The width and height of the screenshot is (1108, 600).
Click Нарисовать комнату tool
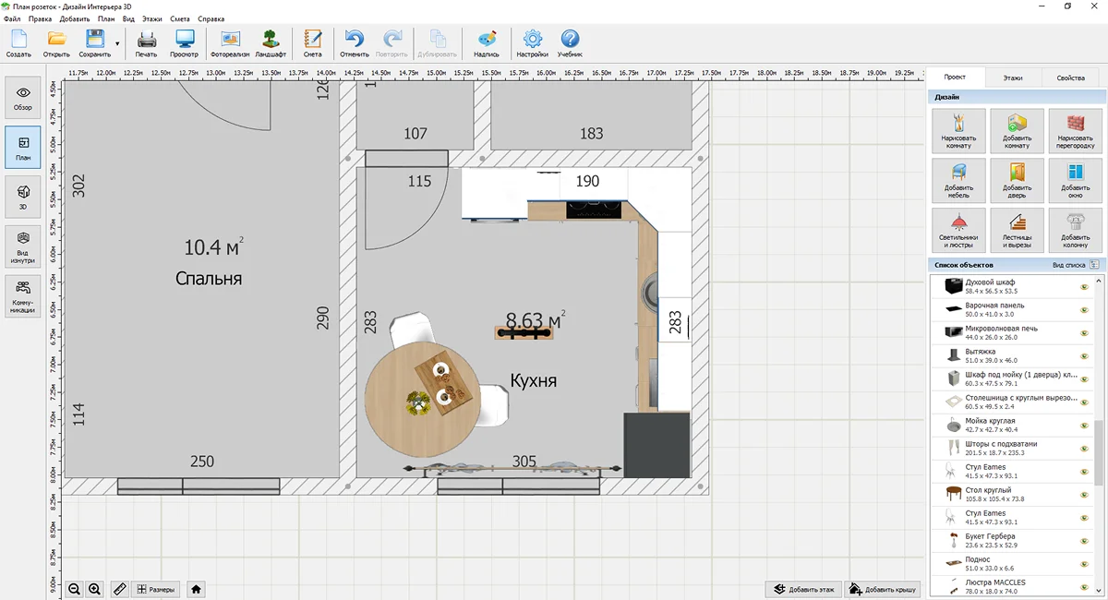(x=958, y=131)
